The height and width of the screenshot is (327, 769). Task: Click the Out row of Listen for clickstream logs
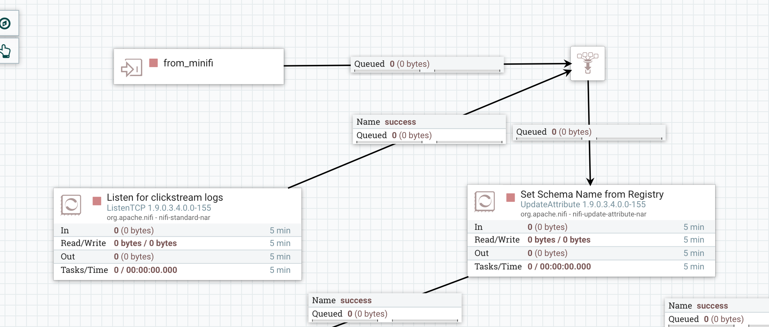pyautogui.click(x=177, y=257)
